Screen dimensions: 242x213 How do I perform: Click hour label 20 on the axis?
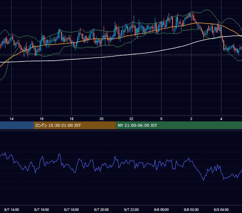tap(101, 119)
